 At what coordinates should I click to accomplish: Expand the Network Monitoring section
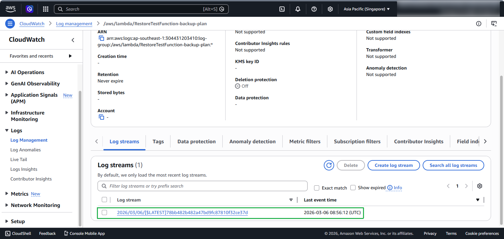7,205
